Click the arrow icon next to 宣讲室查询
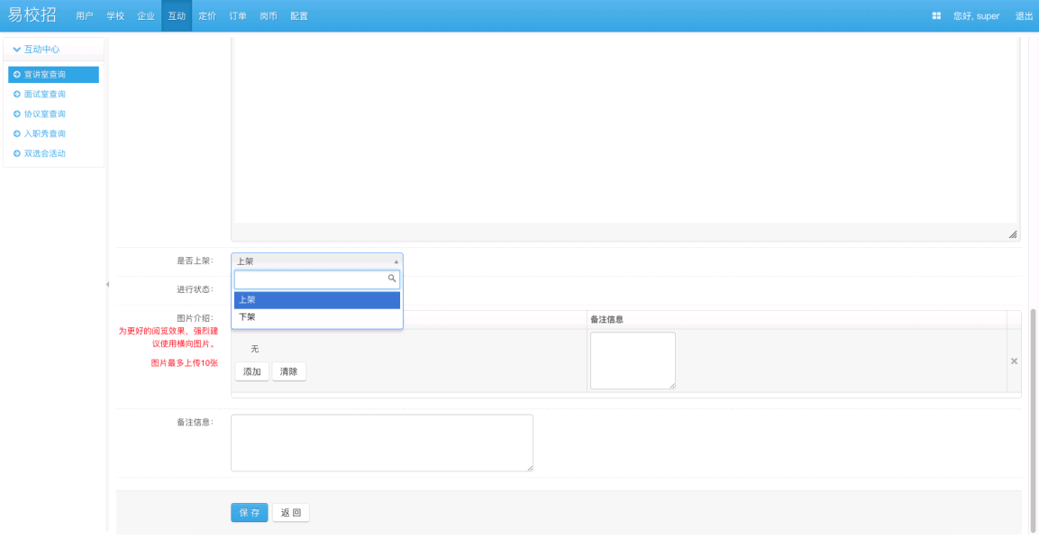 pyautogui.click(x=16, y=75)
